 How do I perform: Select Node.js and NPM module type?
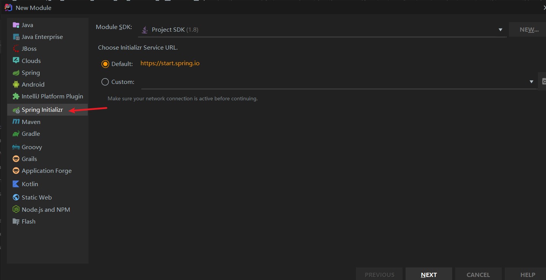point(47,209)
